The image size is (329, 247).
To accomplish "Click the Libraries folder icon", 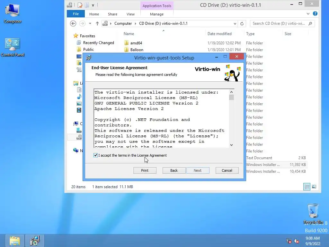I will 76,83.
